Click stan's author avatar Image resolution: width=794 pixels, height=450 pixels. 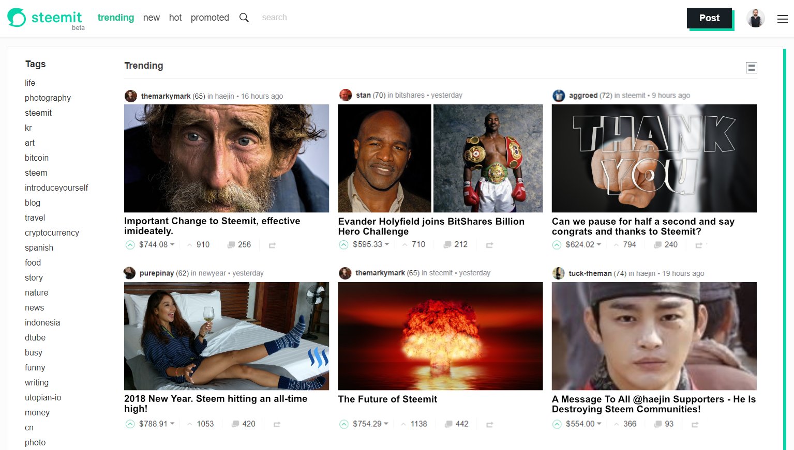tap(346, 95)
